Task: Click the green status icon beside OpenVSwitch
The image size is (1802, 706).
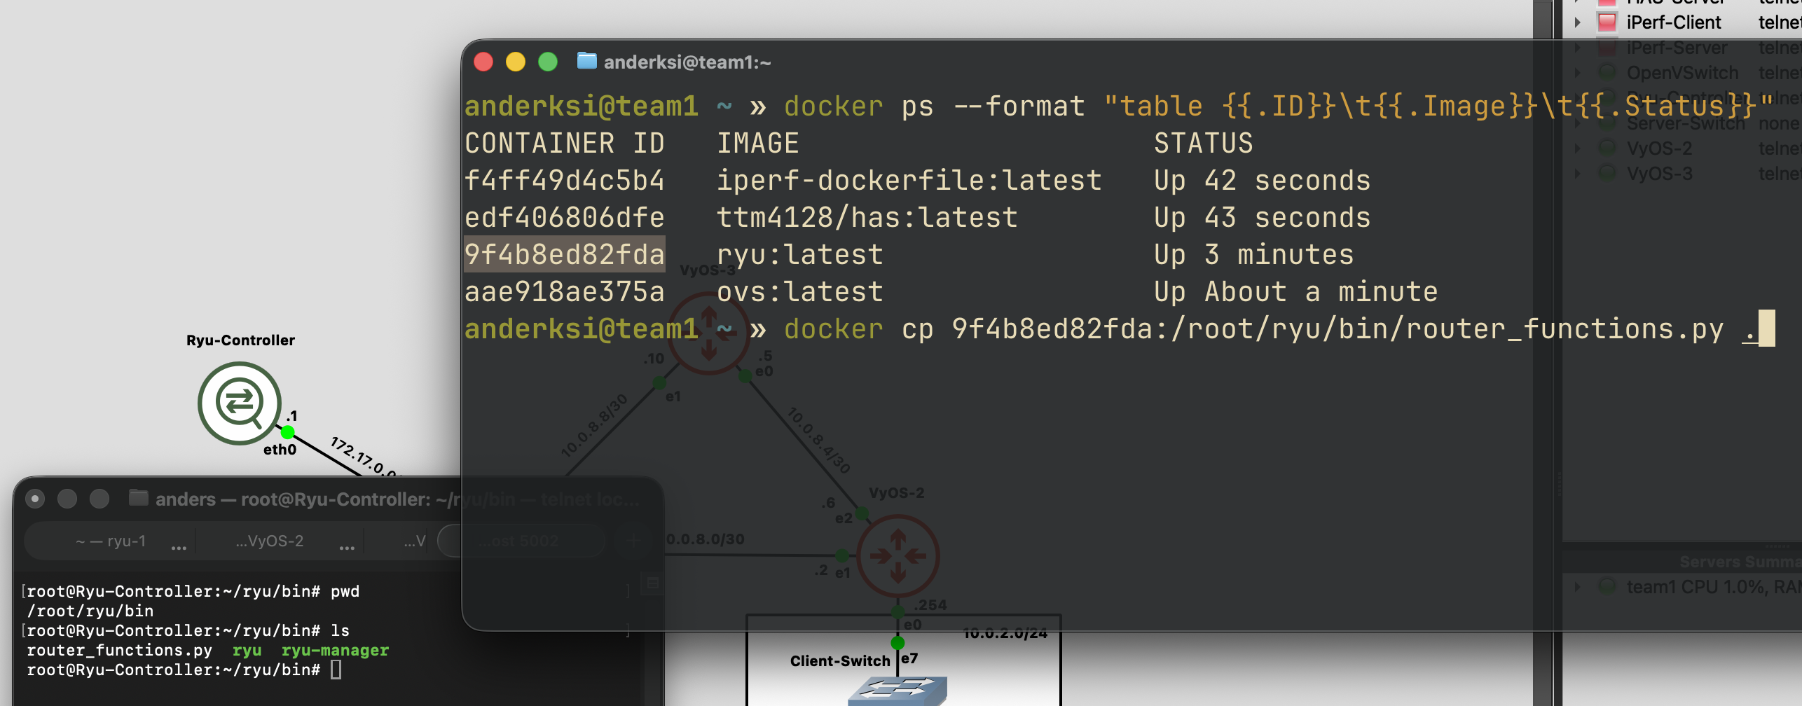Action: coord(1607,73)
